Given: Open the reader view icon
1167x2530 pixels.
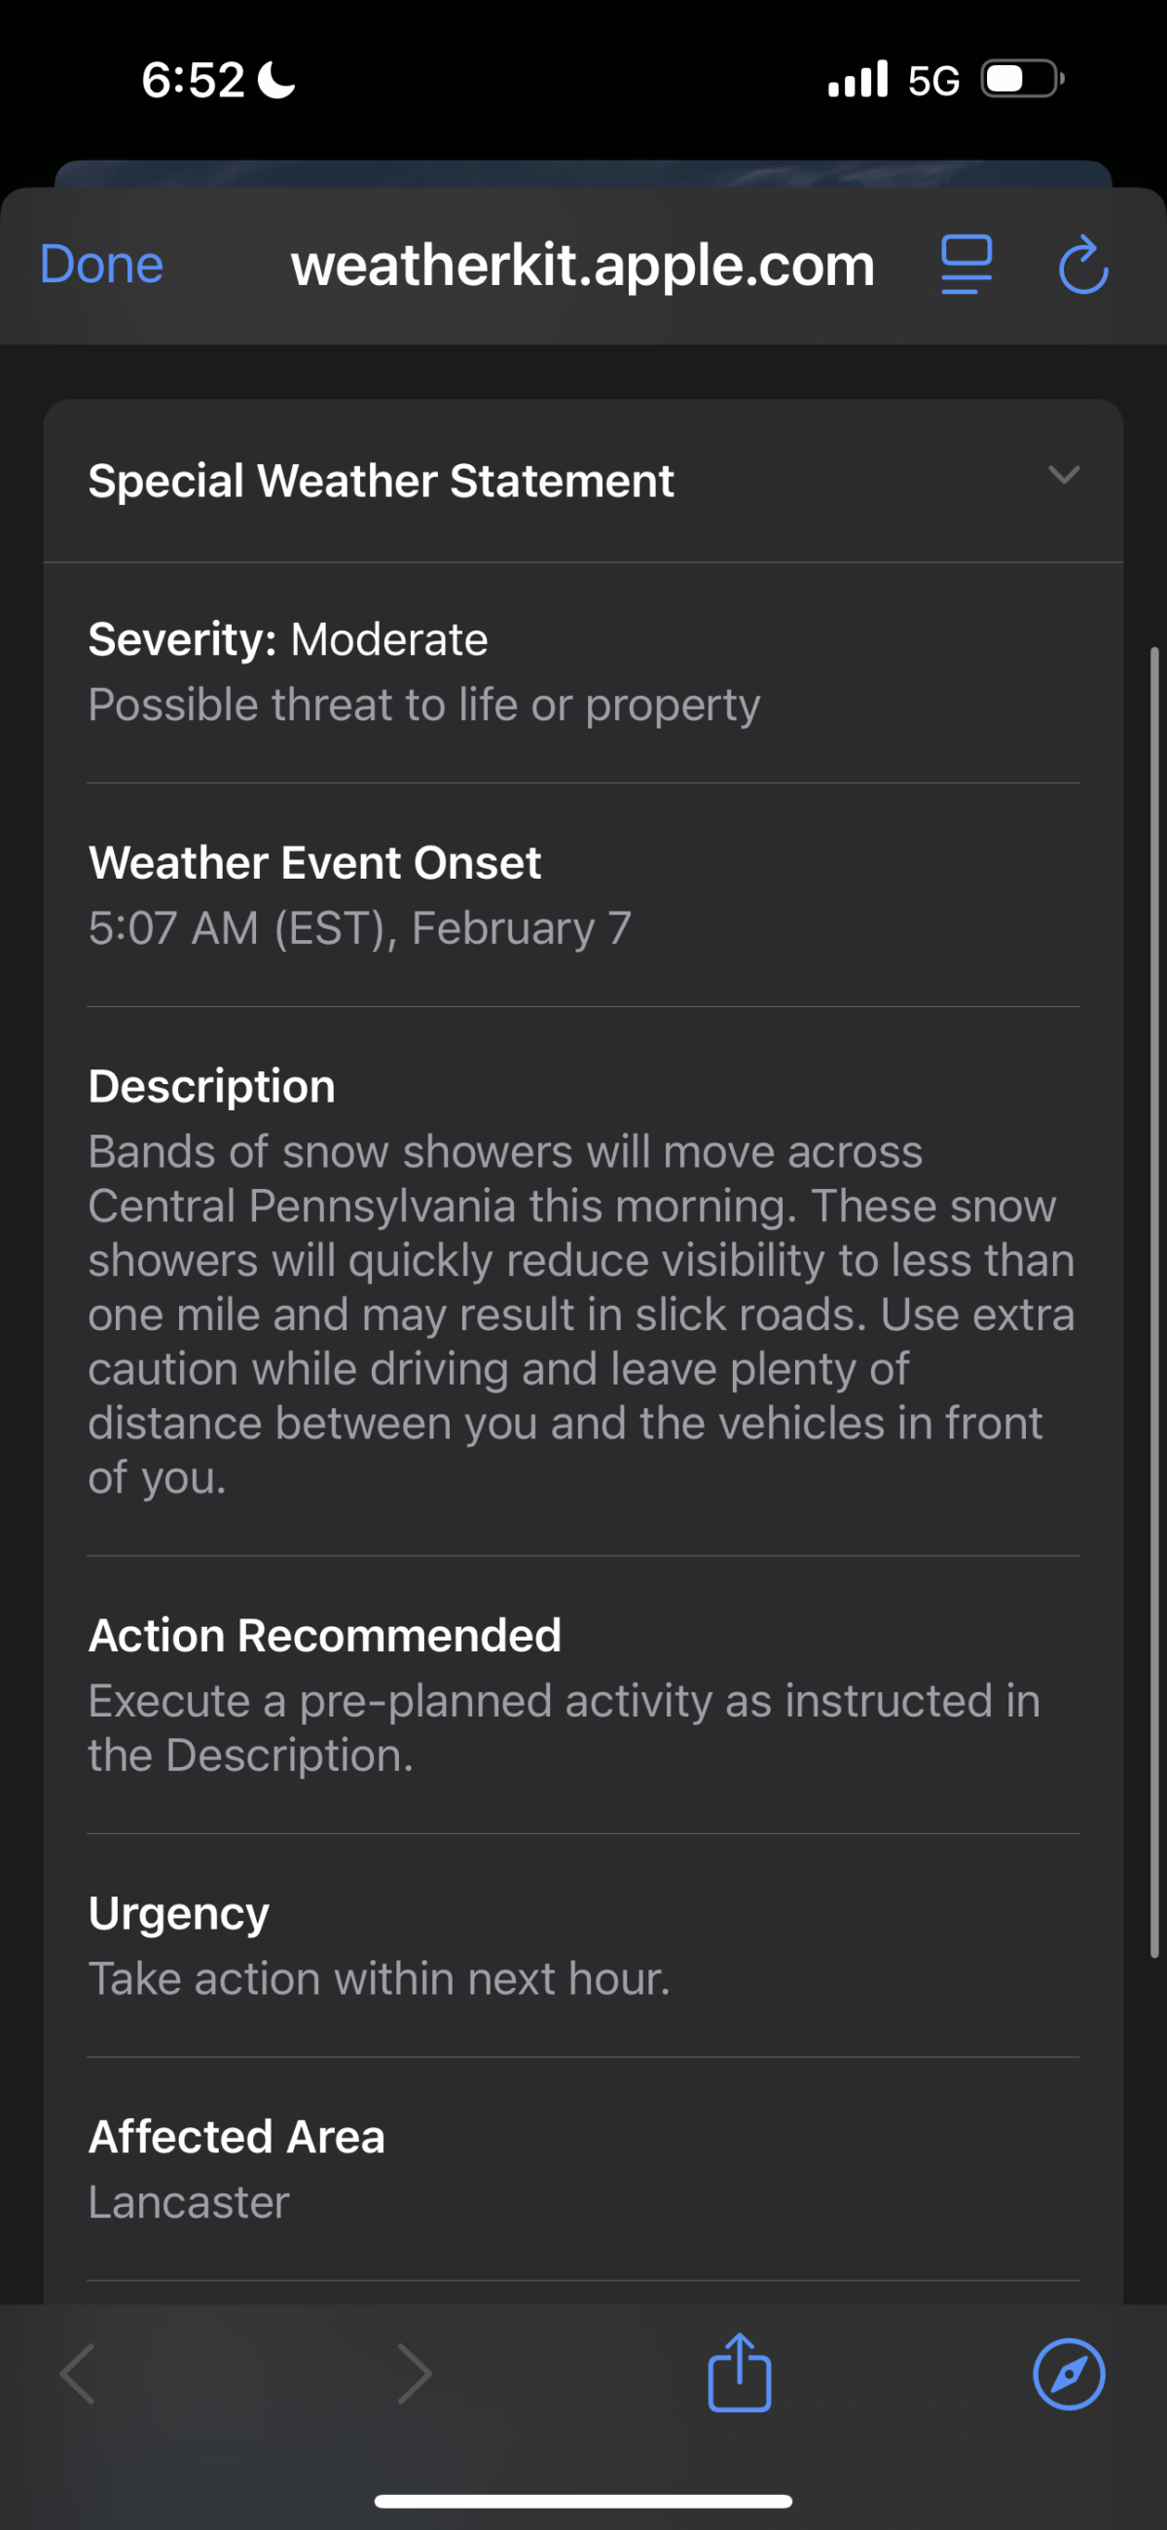Looking at the screenshot, I should pyautogui.click(x=966, y=266).
